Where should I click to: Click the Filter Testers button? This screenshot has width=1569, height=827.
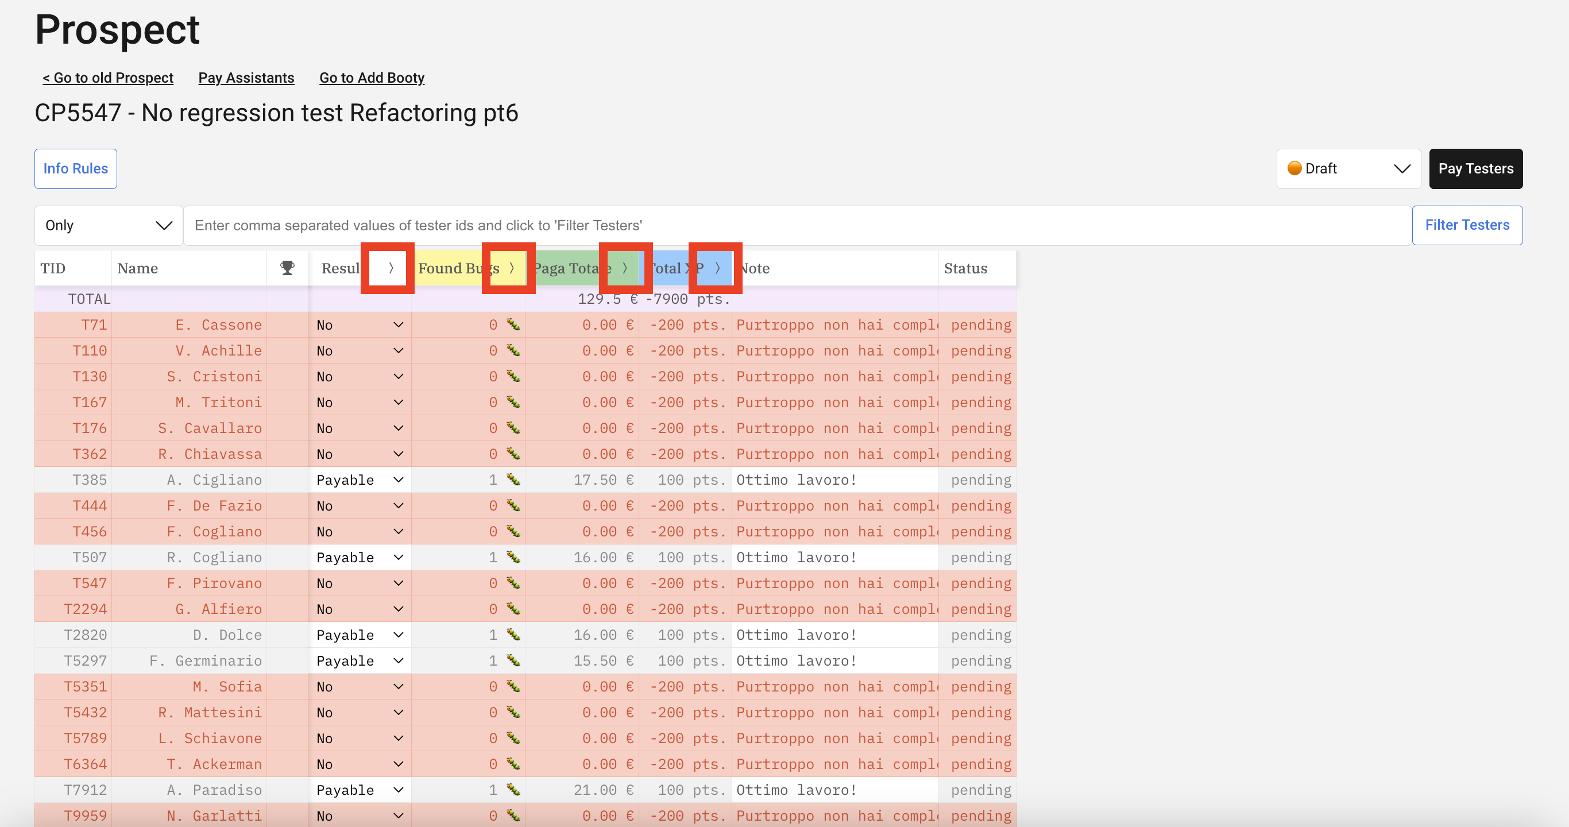[x=1467, y=225]
